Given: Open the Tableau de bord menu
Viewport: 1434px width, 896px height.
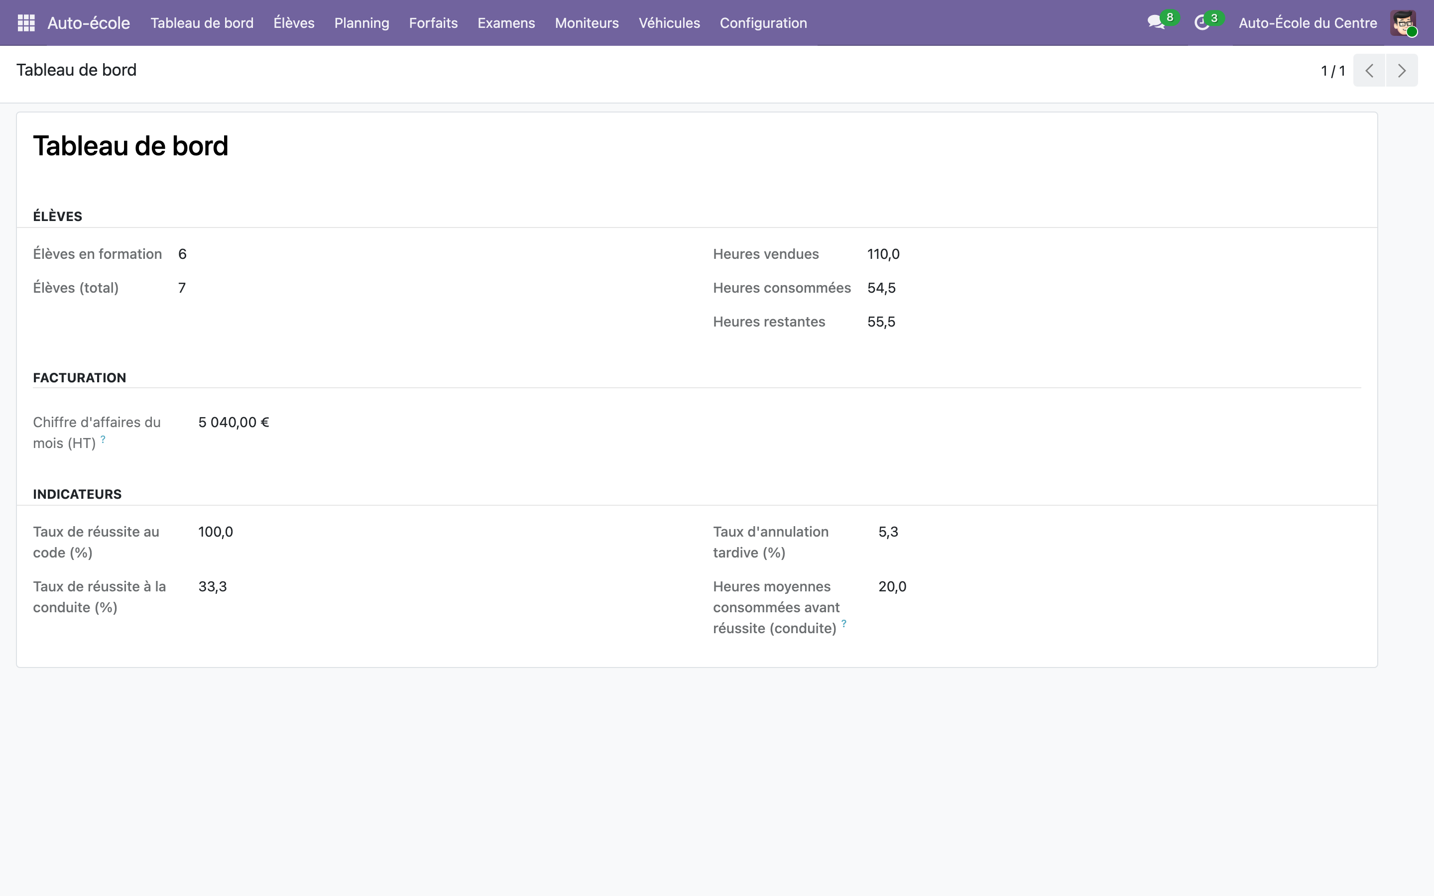Looking at the screenshot, I should tap(202, 23).
